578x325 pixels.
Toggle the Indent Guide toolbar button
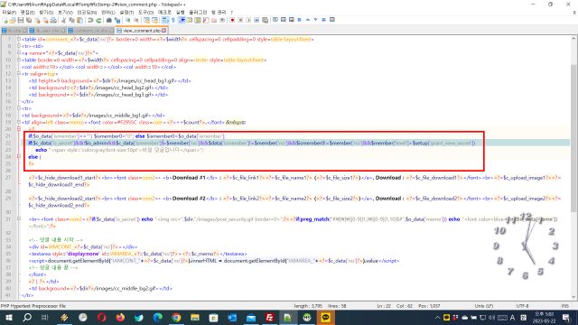[x=182, y=20]
